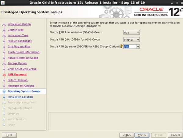
Task: Go to Storage Option step
Action: pos(17,63)
